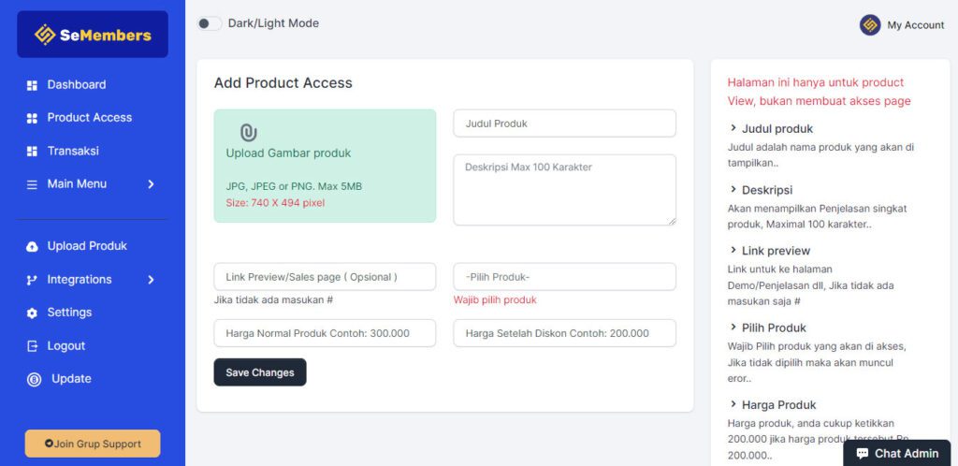This screenshot has width=958, height=466.
Task: Focus the Deskripsi Max 100 Karakter textarea
Action: (564, 190)
